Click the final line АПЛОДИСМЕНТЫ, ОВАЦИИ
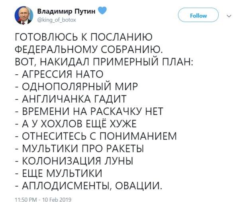247x202 pixels. [88, 185]
